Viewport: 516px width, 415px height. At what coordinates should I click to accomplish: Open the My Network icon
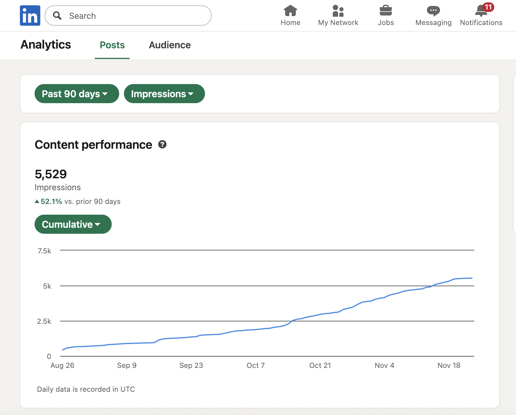(x=338, y=11)
